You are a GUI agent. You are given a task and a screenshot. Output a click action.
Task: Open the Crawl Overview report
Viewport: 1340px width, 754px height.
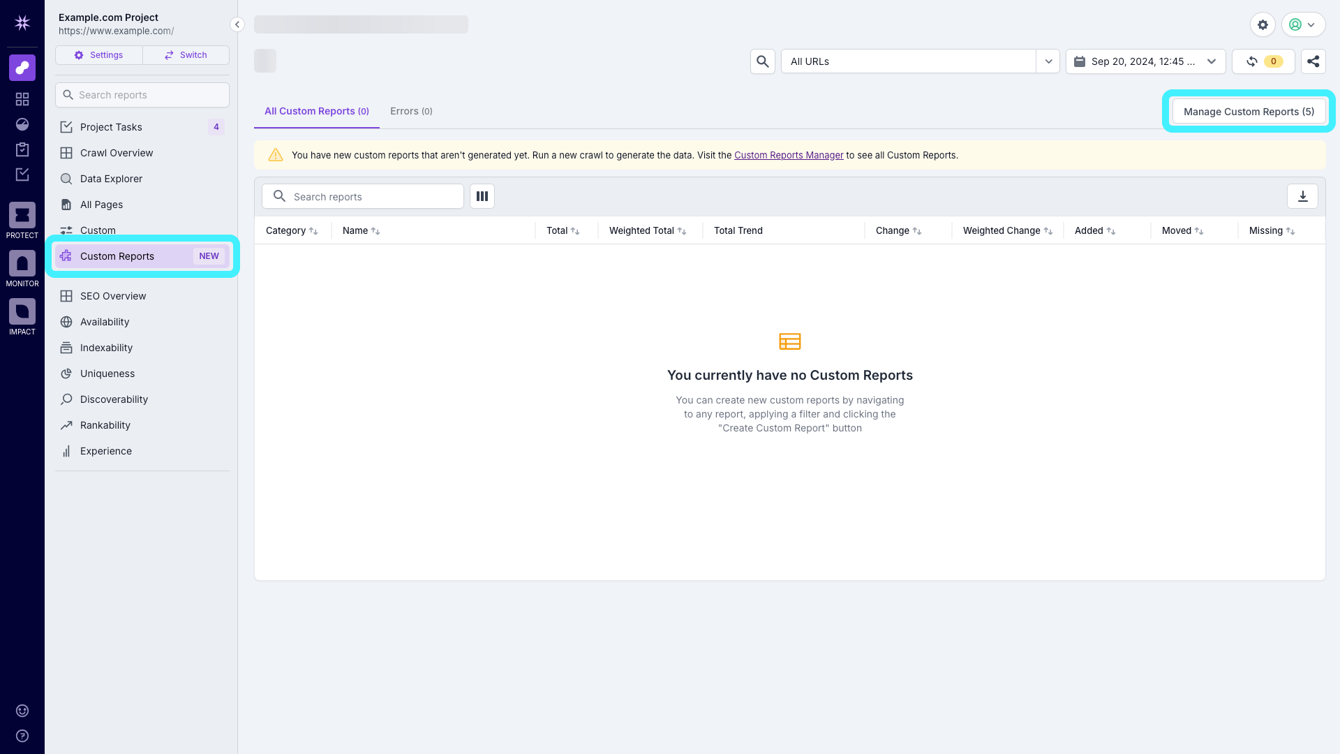point(117,152)
